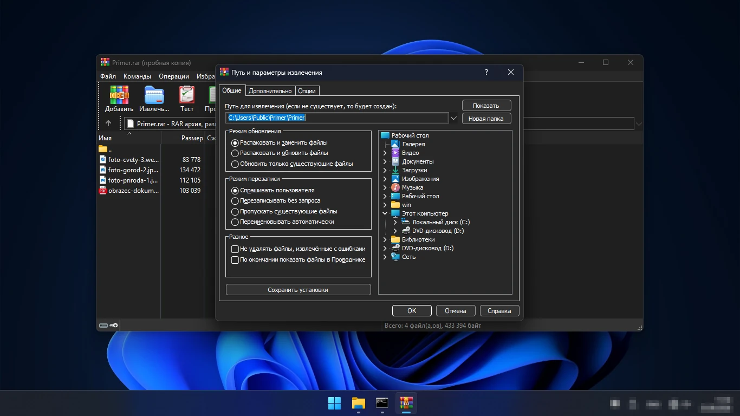Switch to the Опции tab

point(307,91)
